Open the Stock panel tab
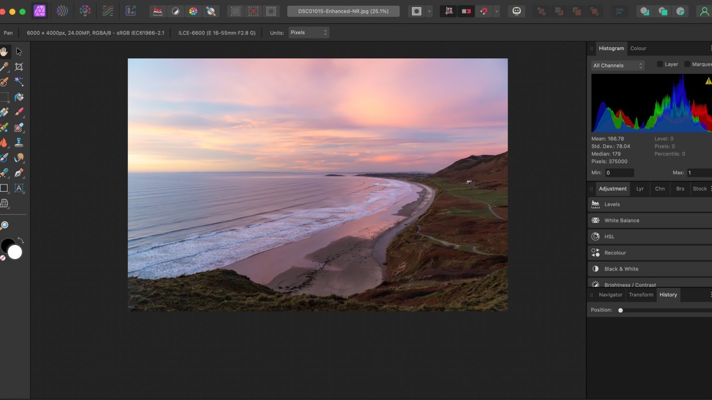This screenshot has width=712, height=400. [x=700, y=189]
